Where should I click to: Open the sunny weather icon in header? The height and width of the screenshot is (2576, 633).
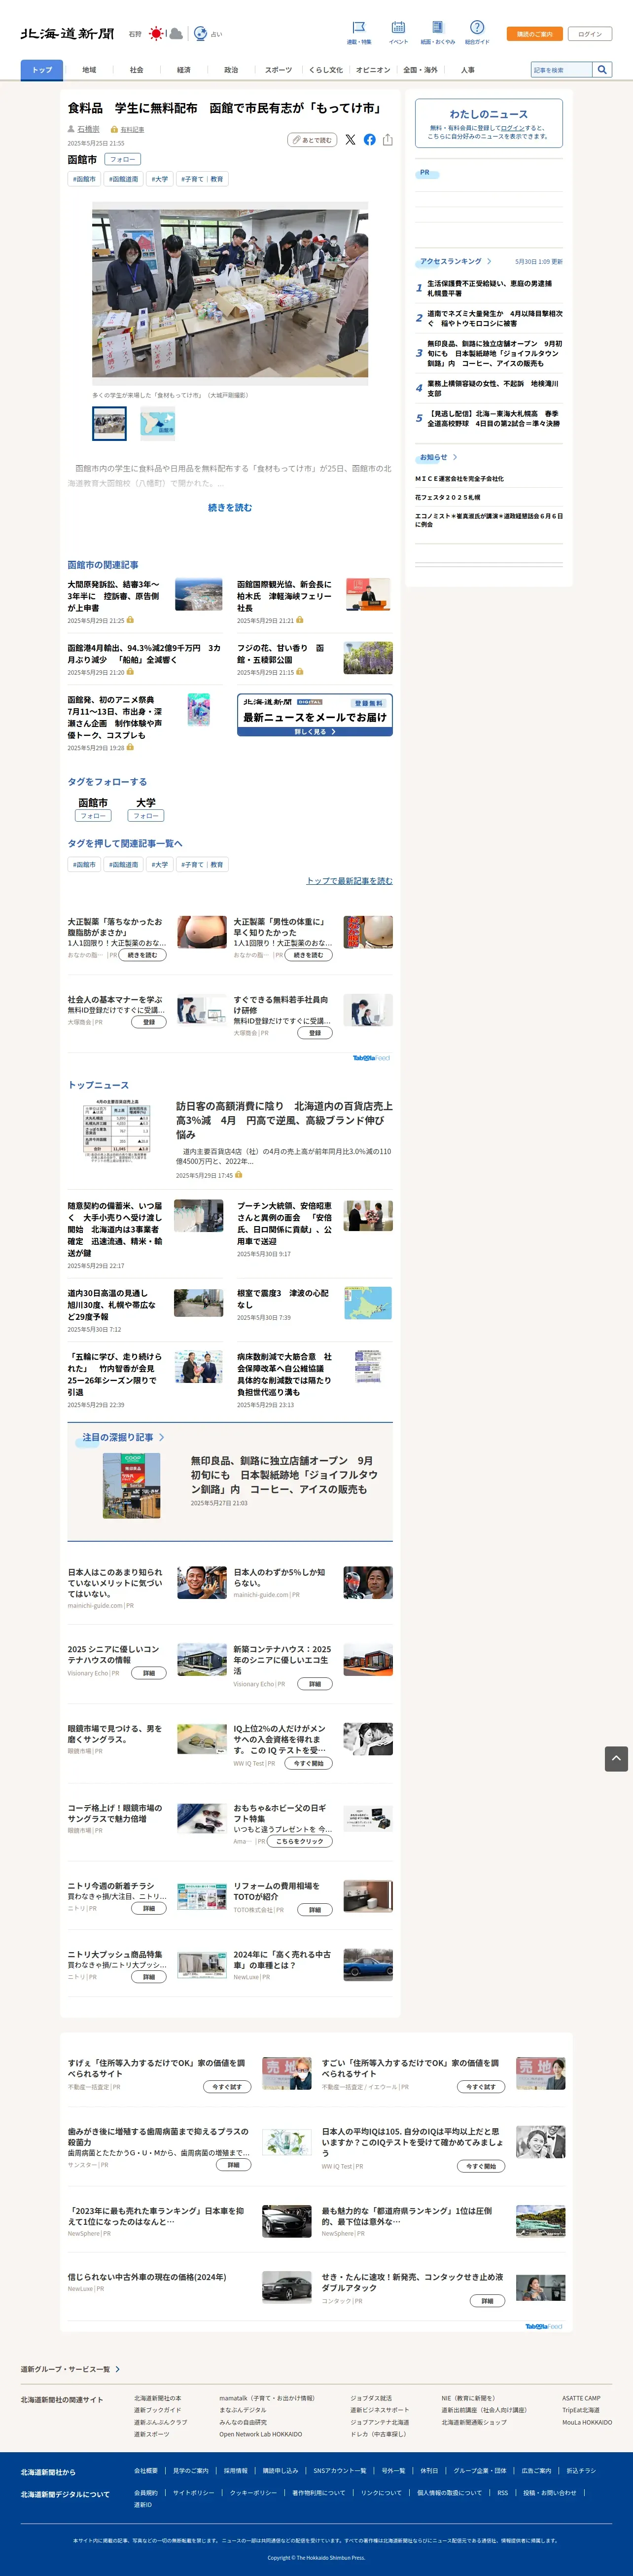[156, 34]
